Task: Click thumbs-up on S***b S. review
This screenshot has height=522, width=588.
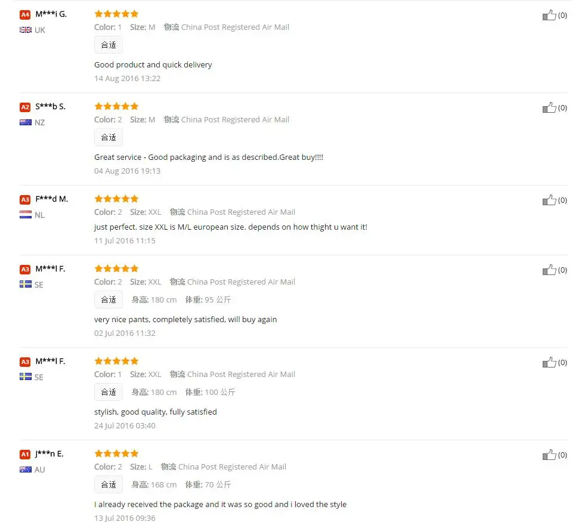Action: tap(549, 108)
